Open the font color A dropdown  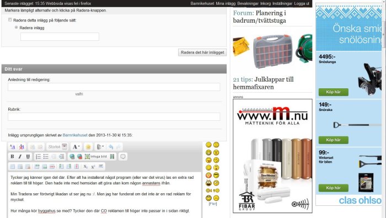pos(76,147)
